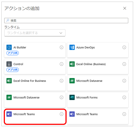This screenshot has width=135, height=127.
Task: View info for Excel Online (Business)
Action: click(x=124, y=64)
